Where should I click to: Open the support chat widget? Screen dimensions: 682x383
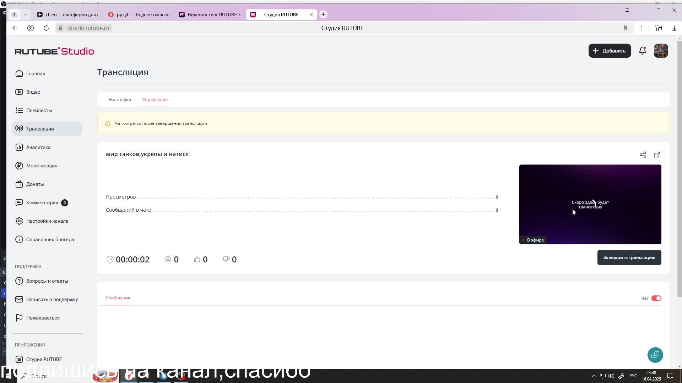tap(655, 355)
